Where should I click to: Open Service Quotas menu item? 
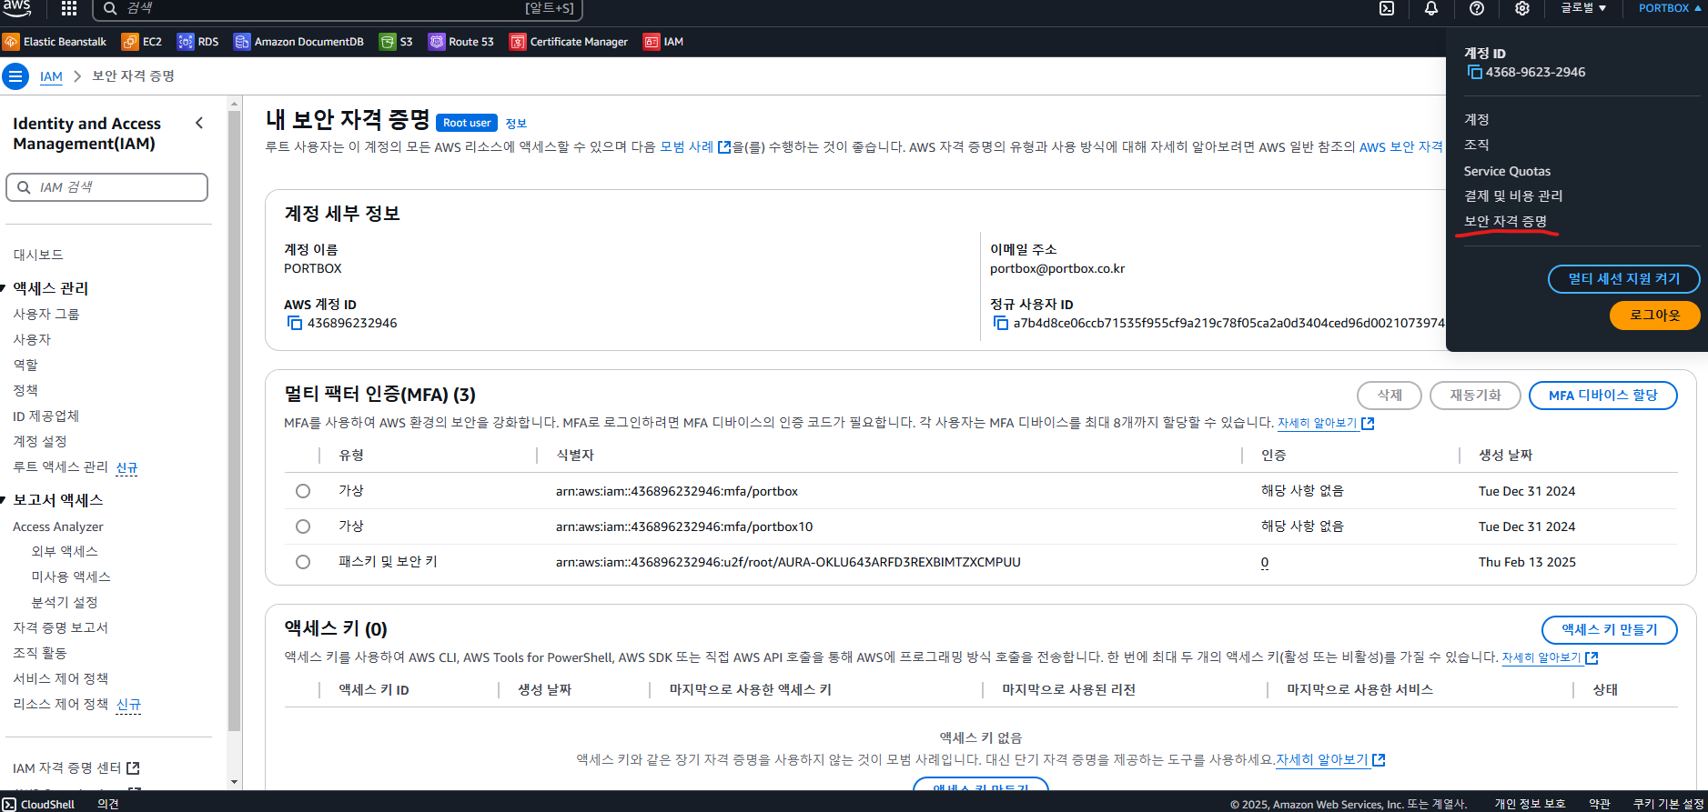pos(1507,171)
